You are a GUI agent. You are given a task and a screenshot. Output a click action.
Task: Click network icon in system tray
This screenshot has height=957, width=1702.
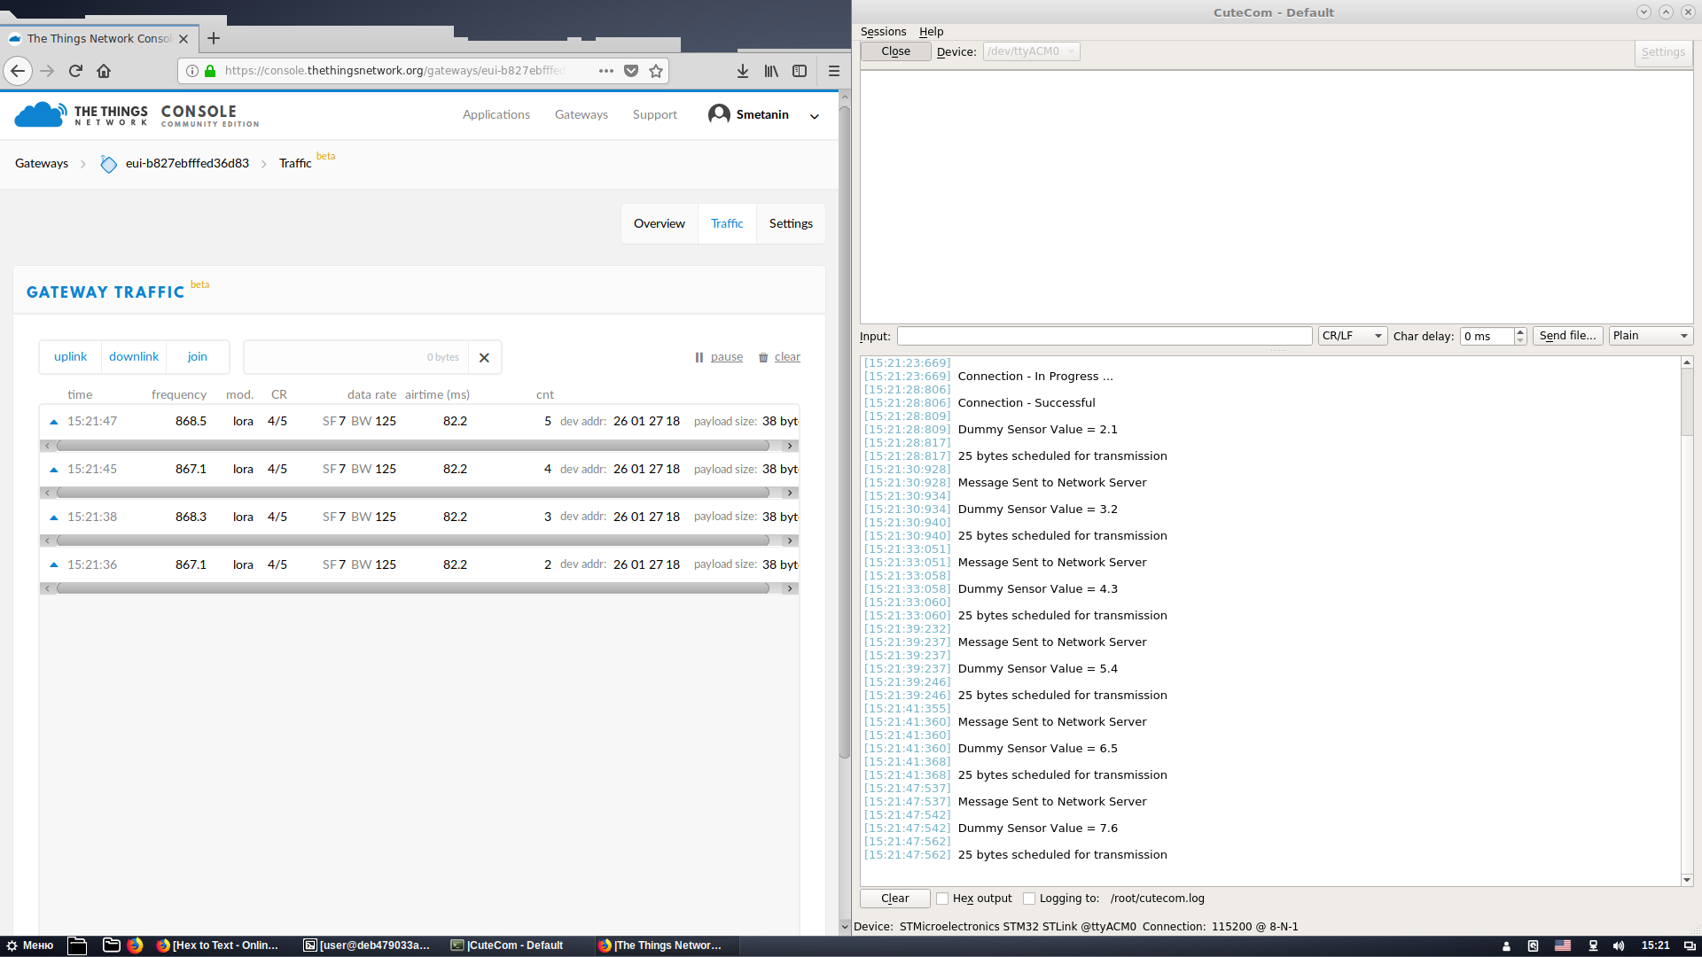coord(1593,945)
